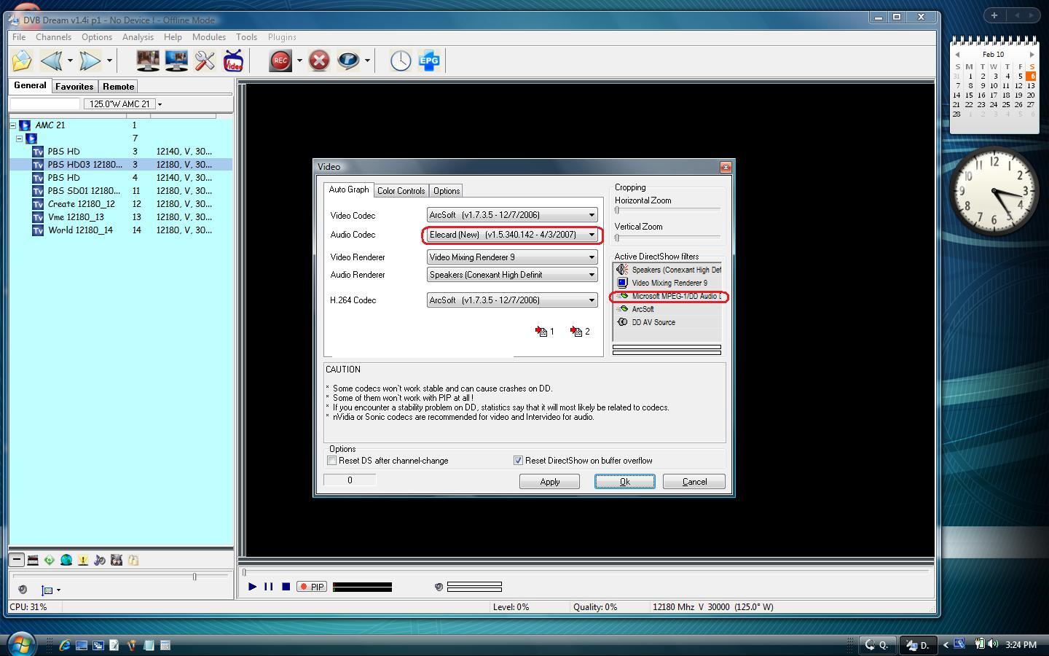
Task: Click the padlock icon below channel list
Action: pos(133,560)
